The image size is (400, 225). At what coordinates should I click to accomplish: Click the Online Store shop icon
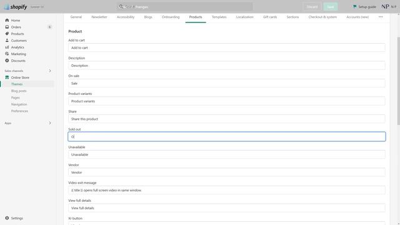pyautogui.click(x=7, y=77)
